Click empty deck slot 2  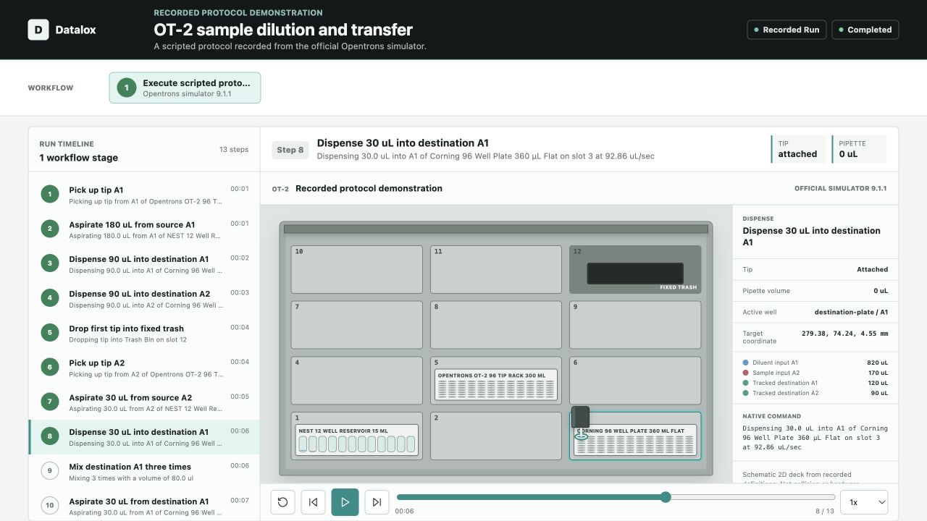point(496,436)
